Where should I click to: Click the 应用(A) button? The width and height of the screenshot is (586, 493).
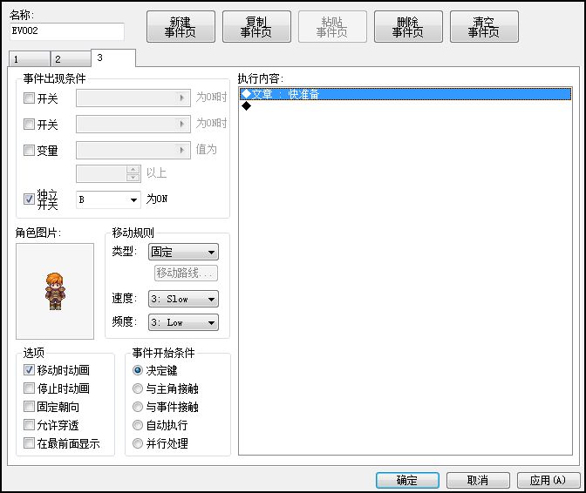tap(549, 480)
